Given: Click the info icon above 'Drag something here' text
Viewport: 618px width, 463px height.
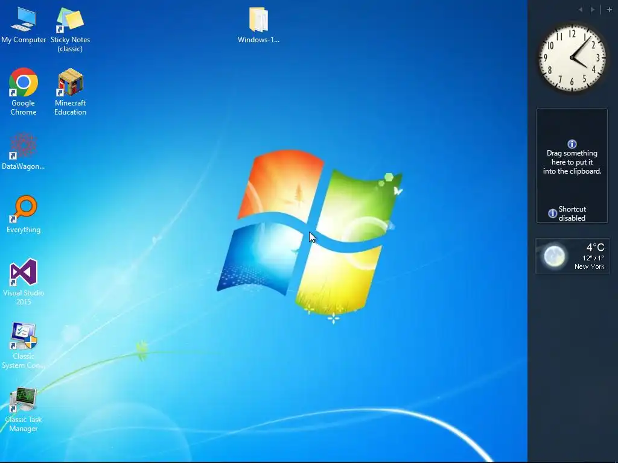Looking at the screenshot, I should coord(572,144).
